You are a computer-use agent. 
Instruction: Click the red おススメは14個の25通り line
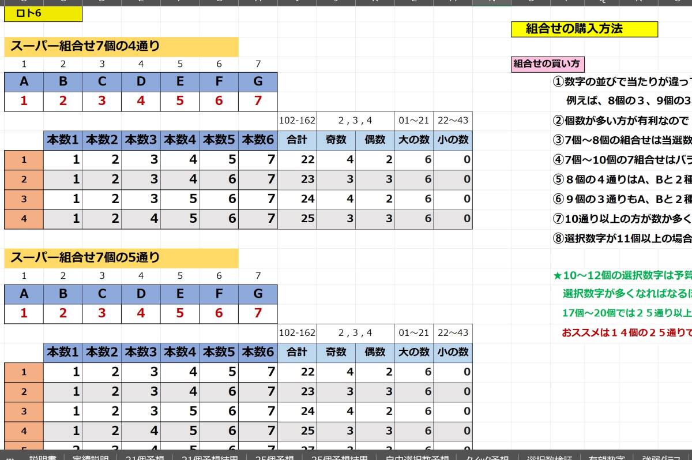click(x=627, y=332)
